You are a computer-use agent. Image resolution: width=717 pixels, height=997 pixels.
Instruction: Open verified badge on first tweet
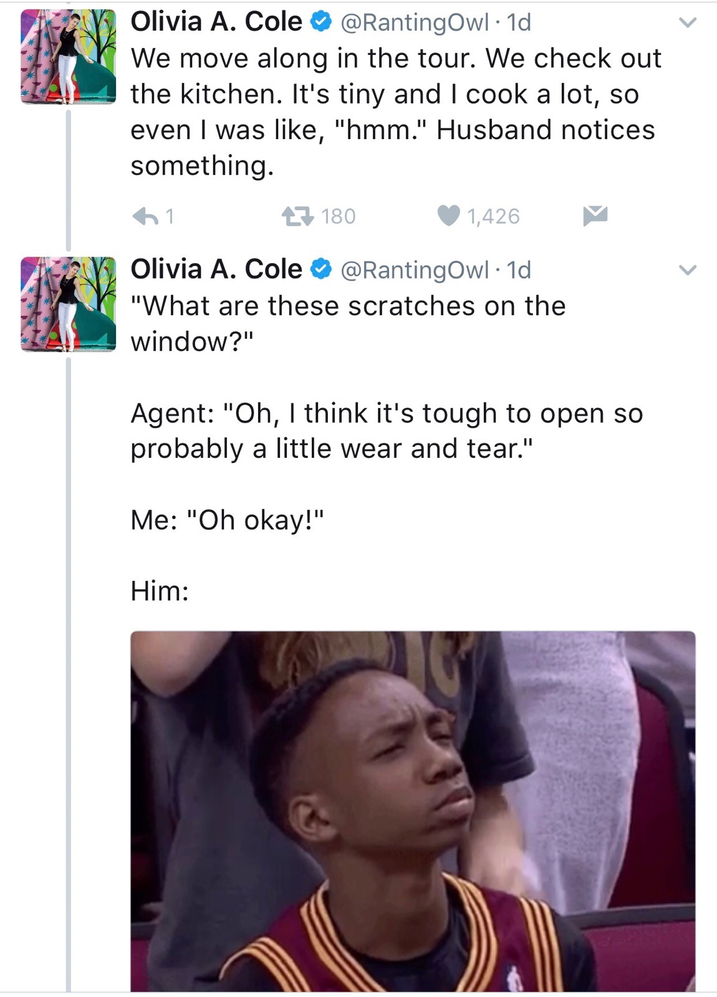tap(321, 22)
